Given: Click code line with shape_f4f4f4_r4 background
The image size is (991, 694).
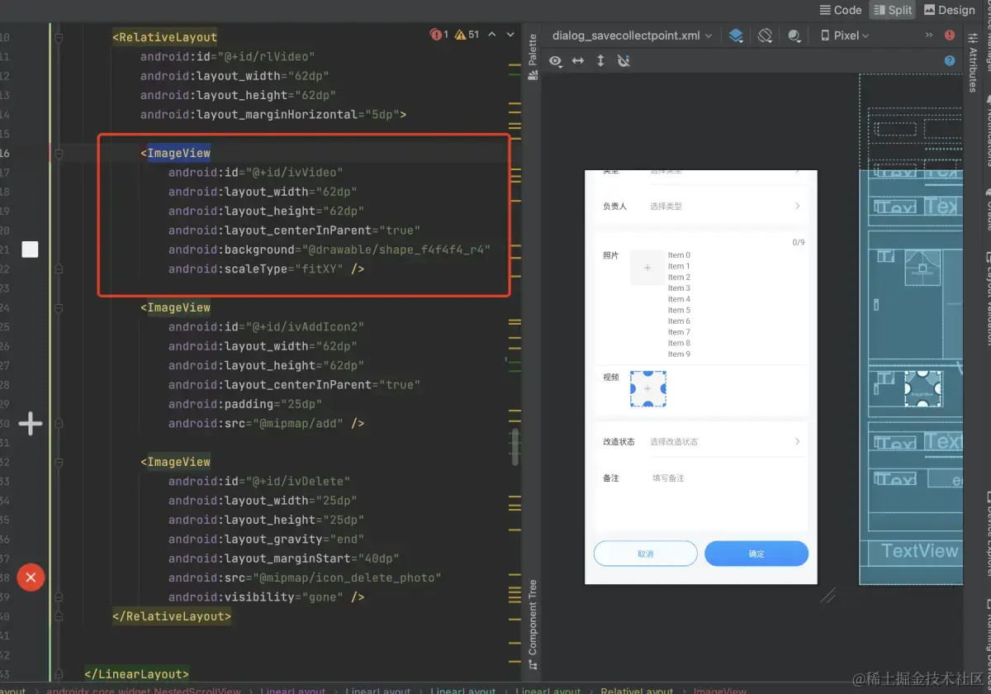Looking at the screenshot, I should tap(330, 250).
